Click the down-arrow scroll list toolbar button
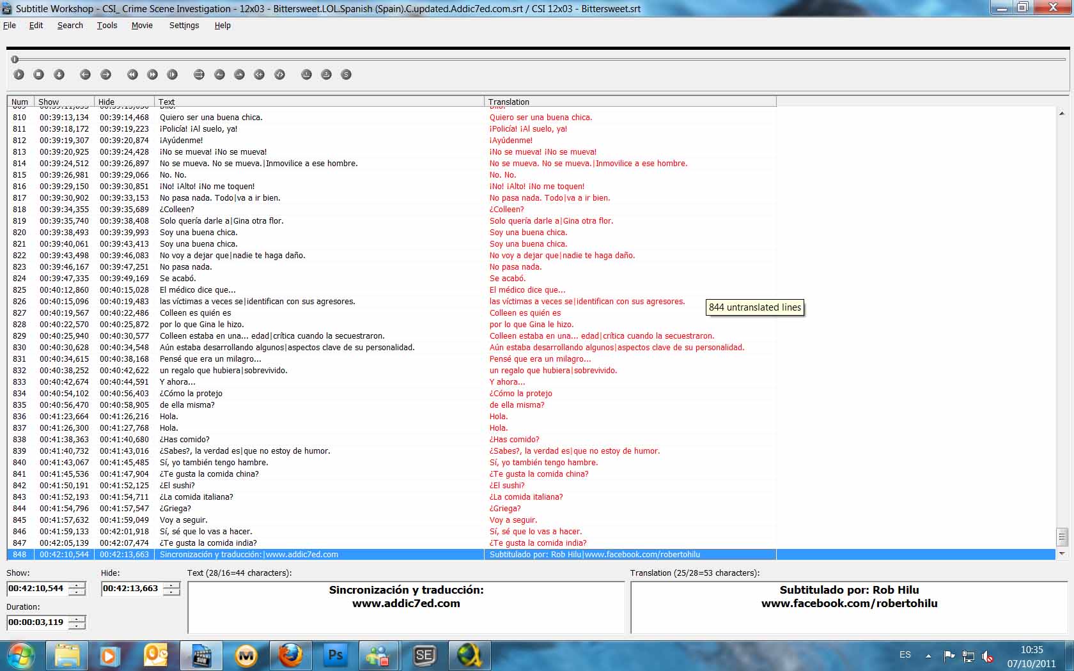 tap(59, 75)
